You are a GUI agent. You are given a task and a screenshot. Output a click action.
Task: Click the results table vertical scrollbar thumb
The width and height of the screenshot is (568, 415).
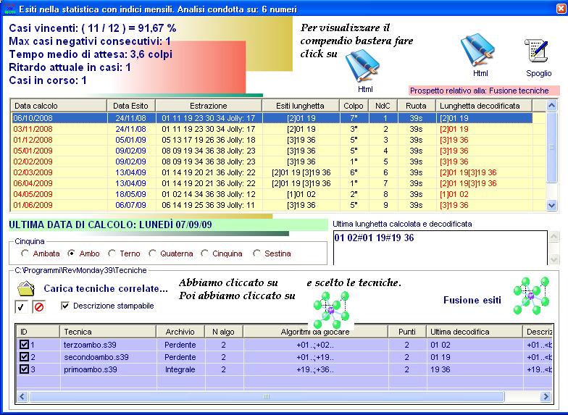[551, 147]
